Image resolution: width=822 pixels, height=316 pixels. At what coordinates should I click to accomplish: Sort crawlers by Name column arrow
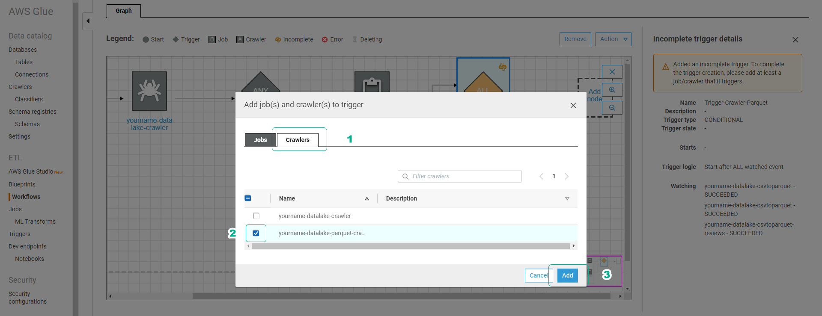(x=366, y=199)
